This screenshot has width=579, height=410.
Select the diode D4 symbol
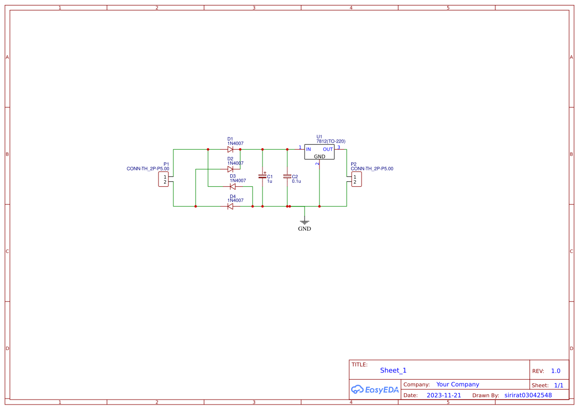[x=230, y=205]
